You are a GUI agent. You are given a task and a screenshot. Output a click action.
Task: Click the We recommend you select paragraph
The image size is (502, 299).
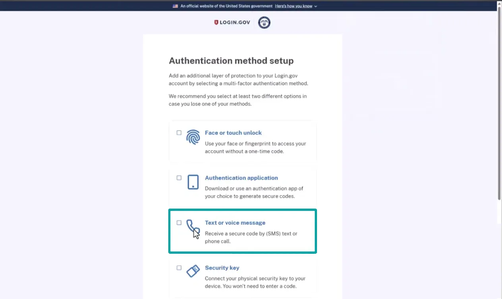[x=237, y=100]
